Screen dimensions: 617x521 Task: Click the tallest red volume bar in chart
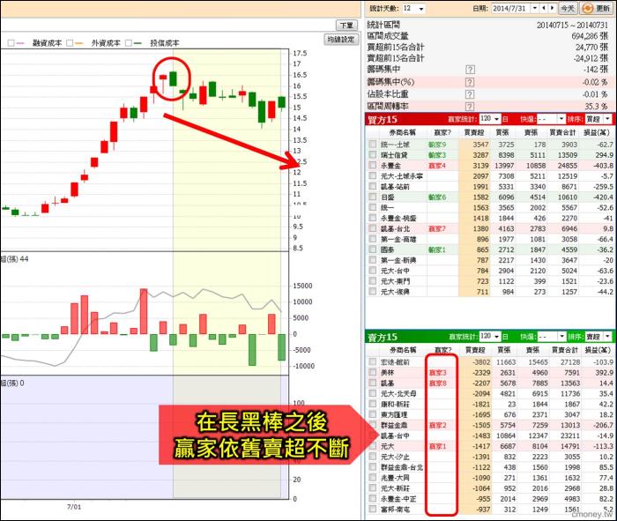144,311
